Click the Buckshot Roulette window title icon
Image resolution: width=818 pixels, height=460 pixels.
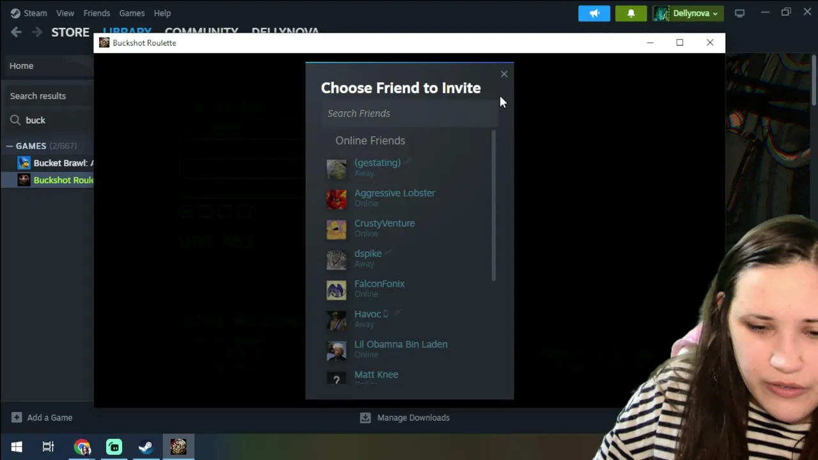[104, 43]
